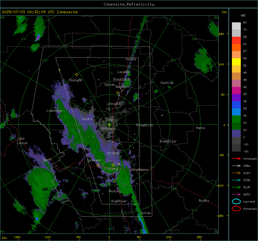
Task: Click the 'Ponoka' city label
Action: pos(131,59)
